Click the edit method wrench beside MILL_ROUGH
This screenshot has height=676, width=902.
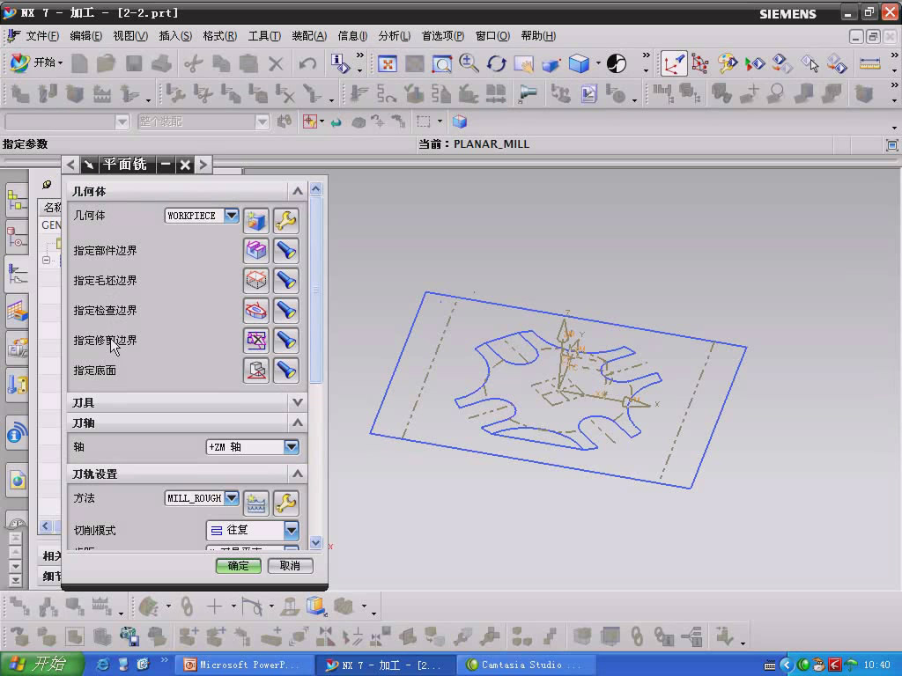click(286, 503)
